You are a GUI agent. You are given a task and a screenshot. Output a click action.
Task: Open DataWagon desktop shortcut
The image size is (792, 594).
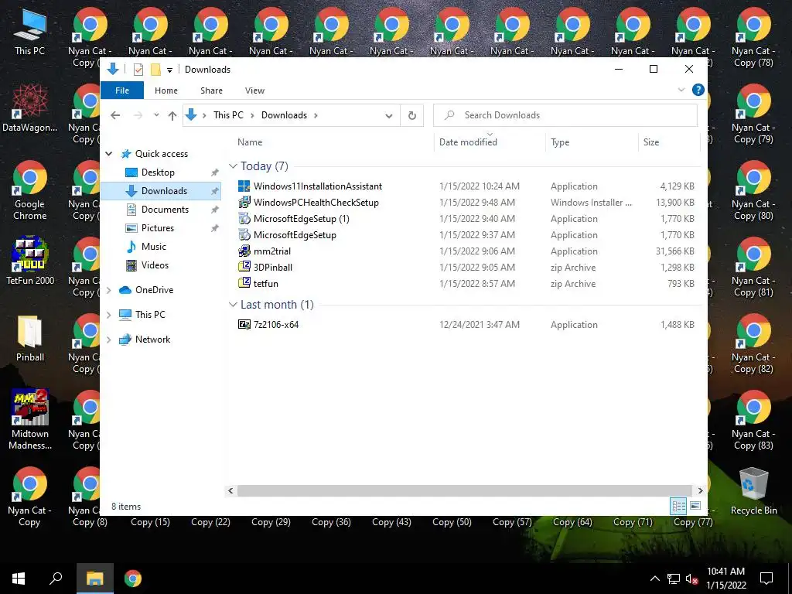(x=30, y=108)
